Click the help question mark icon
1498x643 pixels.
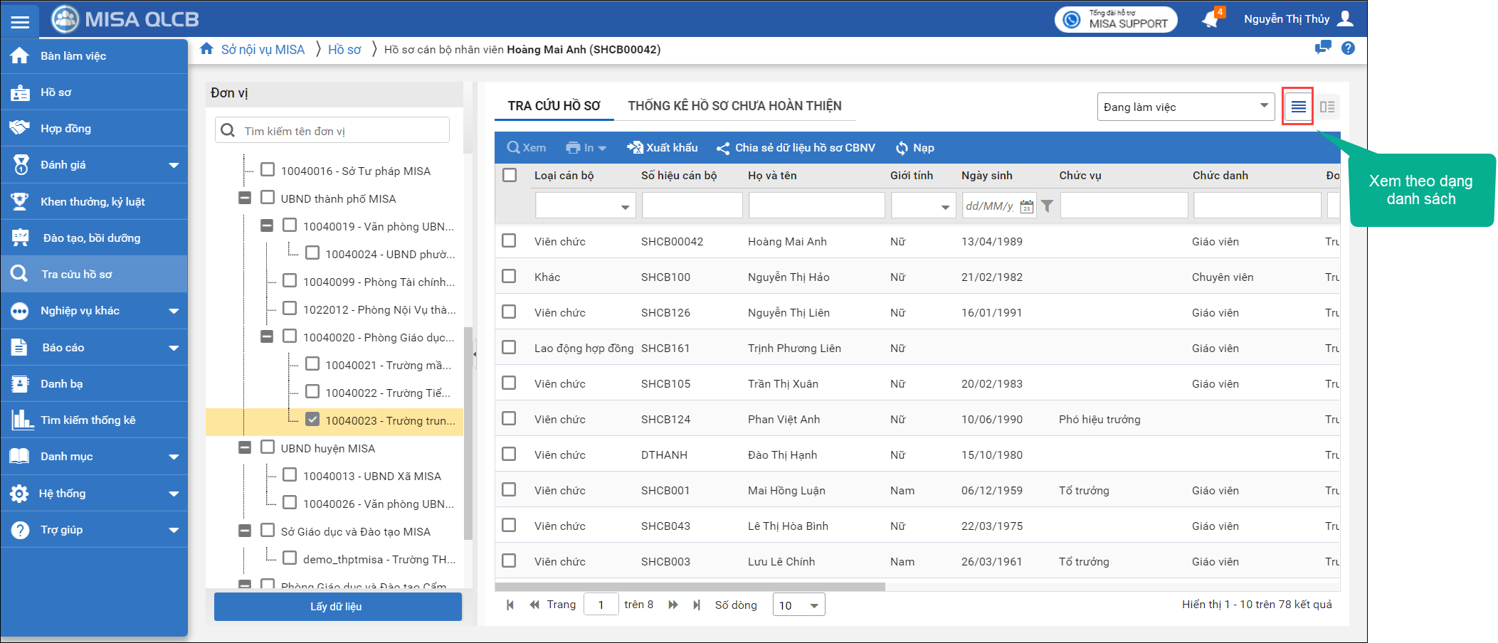(1348, 48)
